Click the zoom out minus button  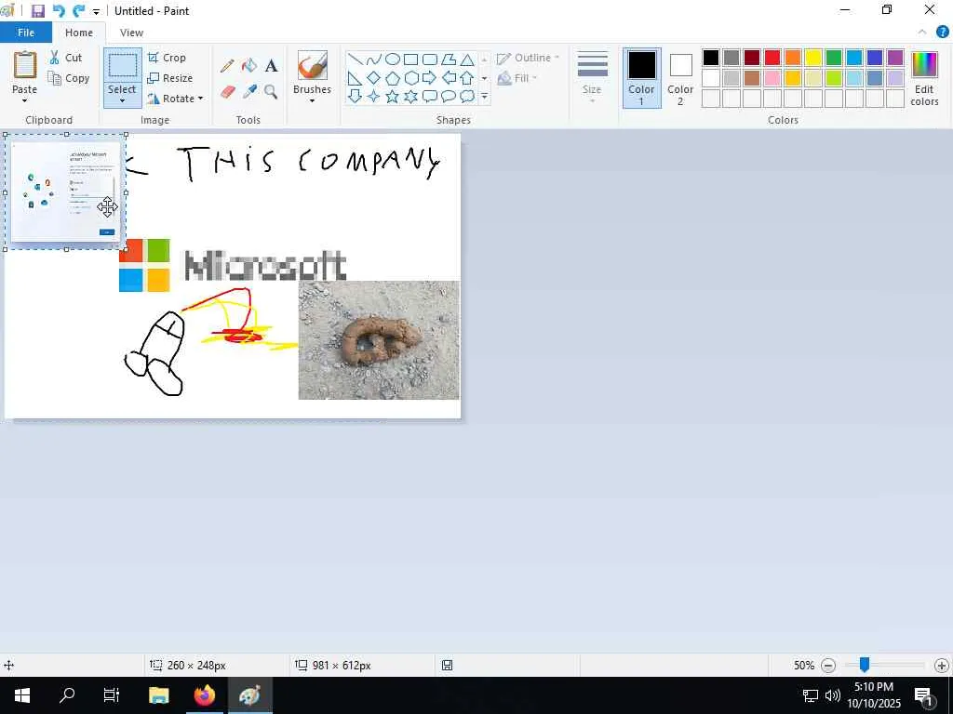(827, 666)
